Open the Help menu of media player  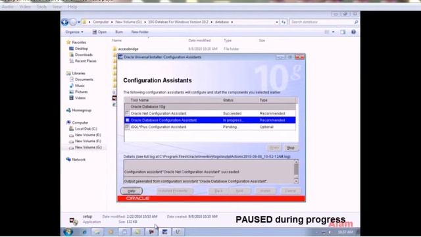(x=72, y=7)
